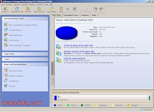Open the Hard Disk menu

pyautogui.click(x=25, y=4)
